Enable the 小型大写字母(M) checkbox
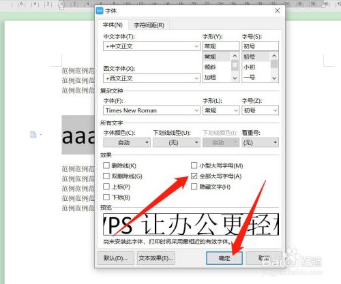 point(194,165)
